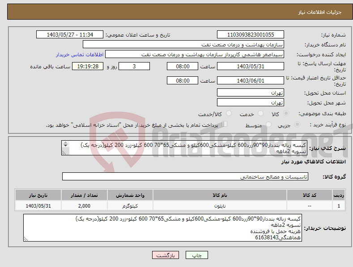Click the announcement date field 1403/05/27 - 11:34

tap(70, 35)
